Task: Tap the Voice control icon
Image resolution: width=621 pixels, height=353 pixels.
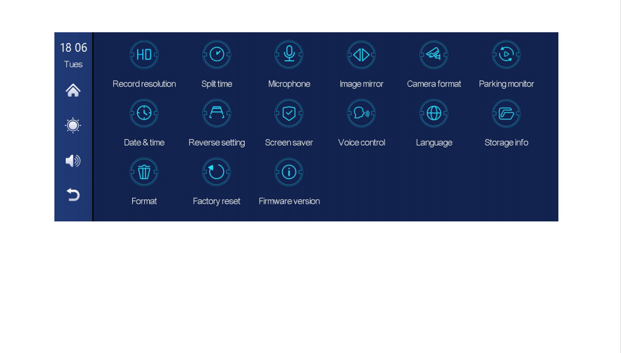Action: point(362,114)
